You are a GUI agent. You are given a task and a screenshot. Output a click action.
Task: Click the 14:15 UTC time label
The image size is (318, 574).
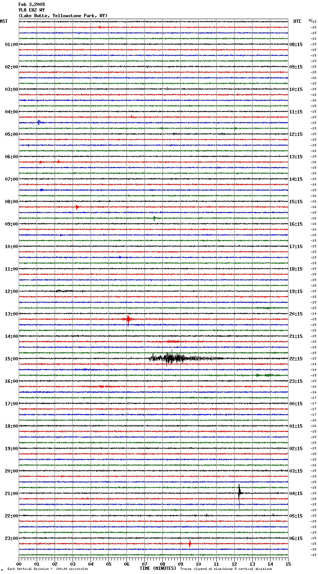[x=296, y=179]
